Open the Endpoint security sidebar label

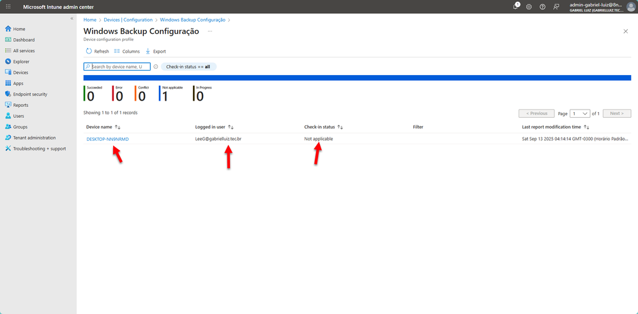click(30, 94)
